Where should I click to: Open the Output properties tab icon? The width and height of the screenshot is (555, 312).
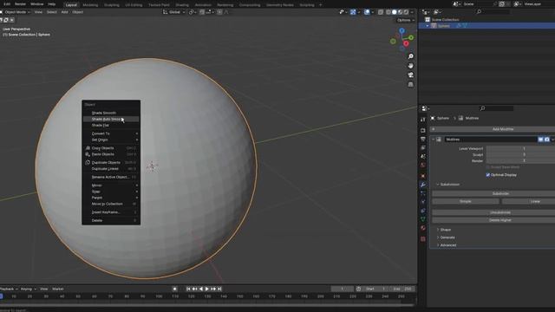423,139
